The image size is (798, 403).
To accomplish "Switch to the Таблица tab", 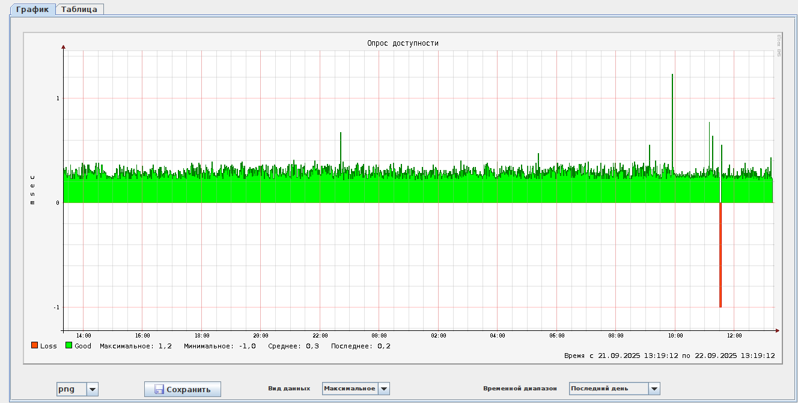I will [79, 9].
